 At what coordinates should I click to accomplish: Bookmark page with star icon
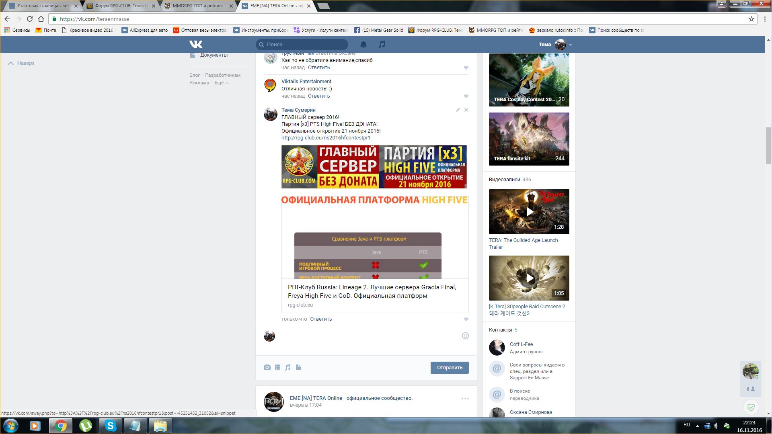[751, 19]
